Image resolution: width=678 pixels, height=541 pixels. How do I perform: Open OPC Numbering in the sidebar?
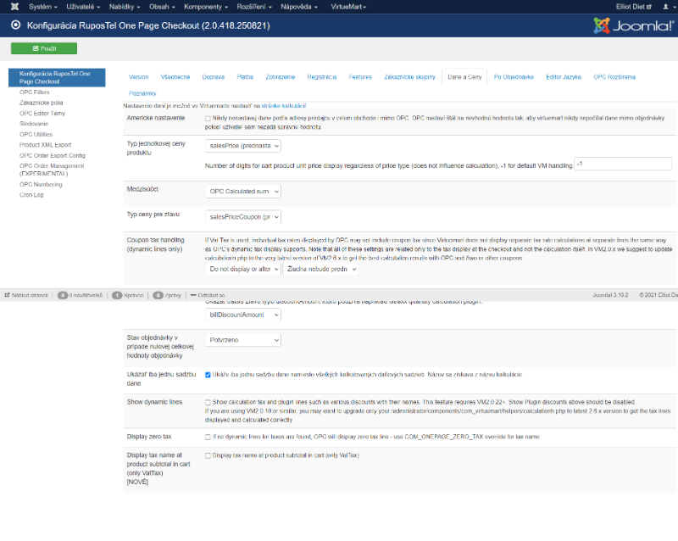41,184
